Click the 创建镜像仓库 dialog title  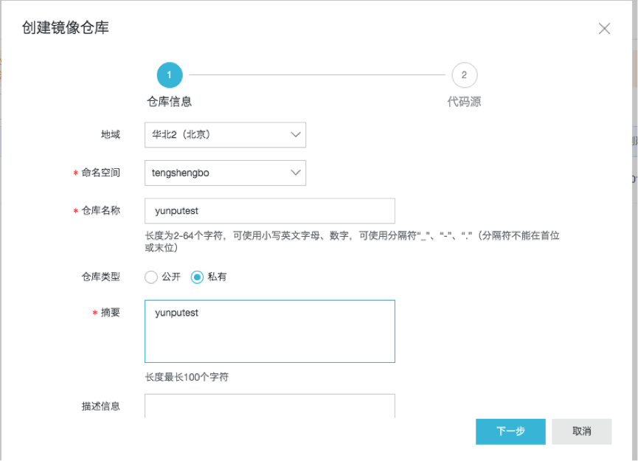click(x=66, y=28)
